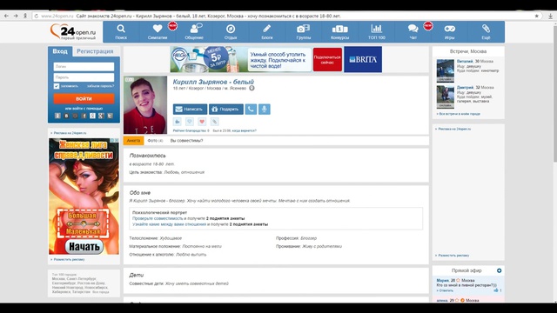The height and width of the screenshot is (313, 557).
Task: Open Виталий's profile name link
Action: tap(465, 62)
